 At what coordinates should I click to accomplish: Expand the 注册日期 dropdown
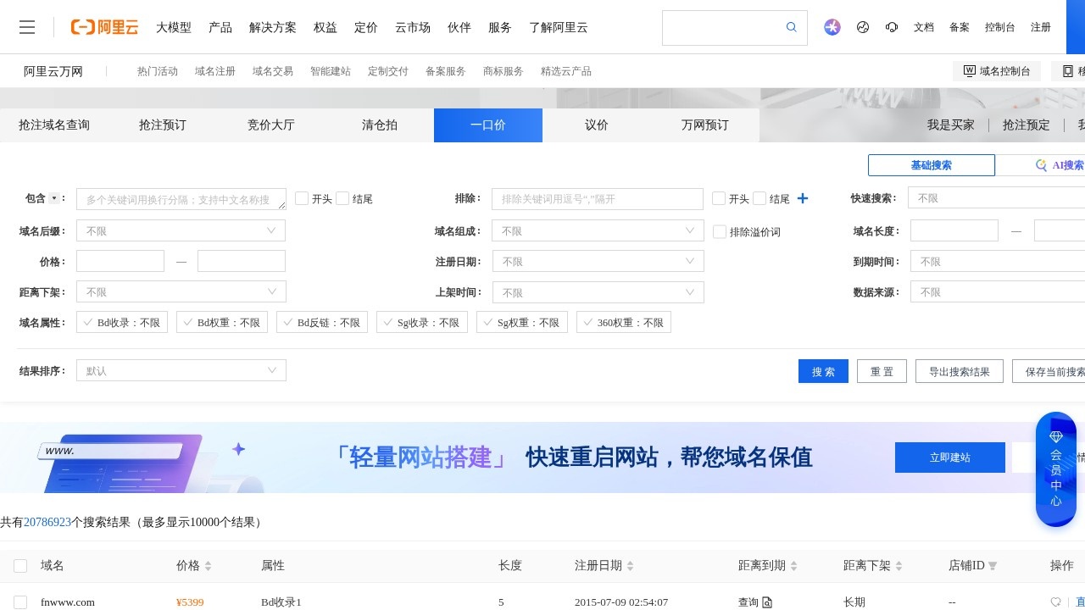[598, 261]
